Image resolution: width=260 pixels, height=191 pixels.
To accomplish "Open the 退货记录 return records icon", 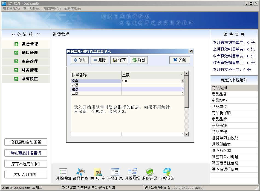I will click(x=149, y=174).
